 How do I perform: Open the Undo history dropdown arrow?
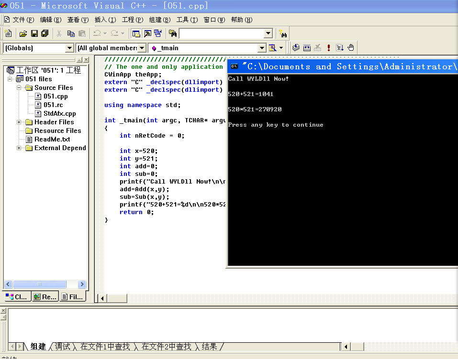105,33
